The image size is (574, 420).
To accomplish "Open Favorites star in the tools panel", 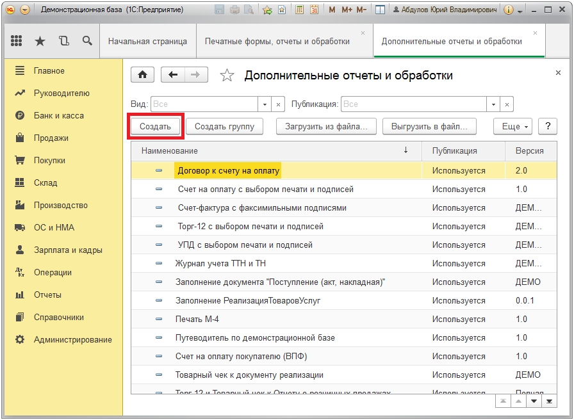I will point(40,41).
